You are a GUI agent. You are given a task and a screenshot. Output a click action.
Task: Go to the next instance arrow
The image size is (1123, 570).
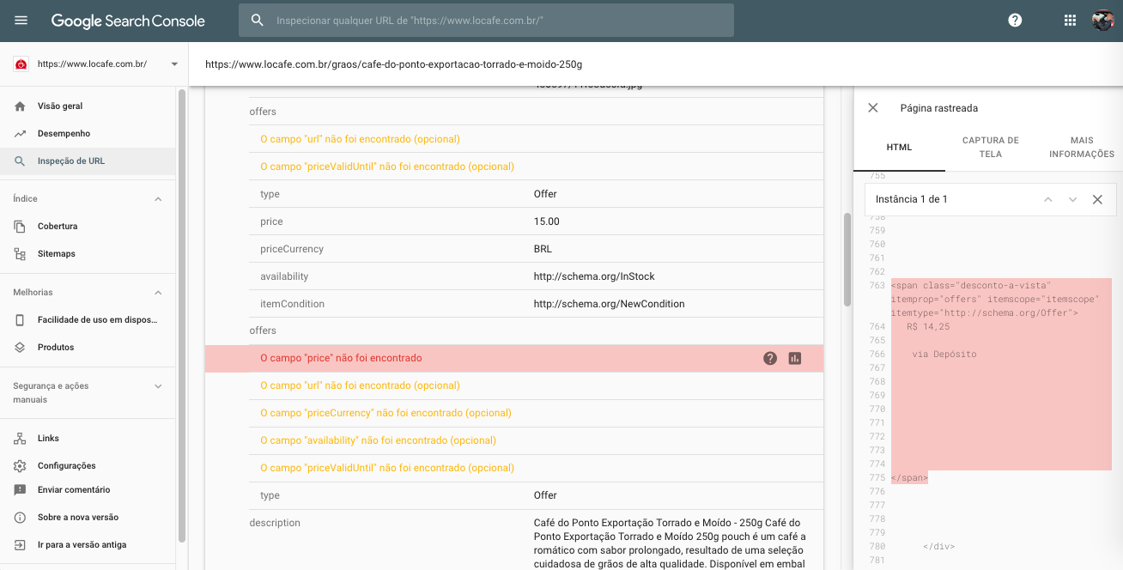(1072, 199)
